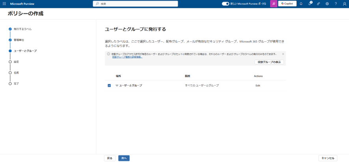Dismiss the info banner with X

[283, 54]
